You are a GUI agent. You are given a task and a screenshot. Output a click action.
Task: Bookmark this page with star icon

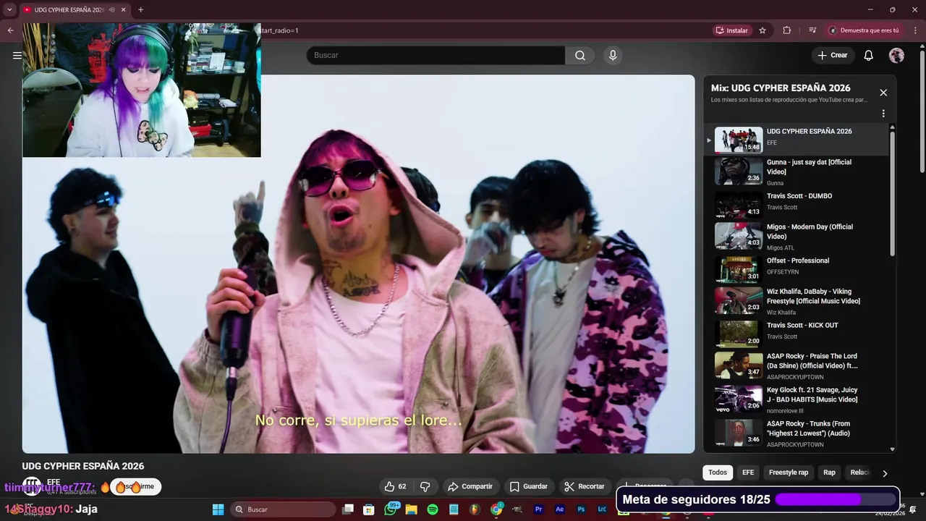click(x=763, y=30)
